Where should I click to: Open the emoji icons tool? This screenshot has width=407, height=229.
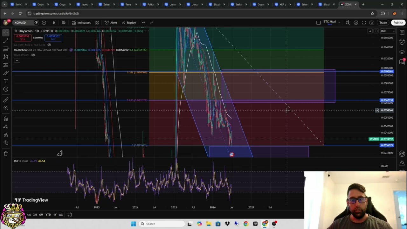(6, 89)
